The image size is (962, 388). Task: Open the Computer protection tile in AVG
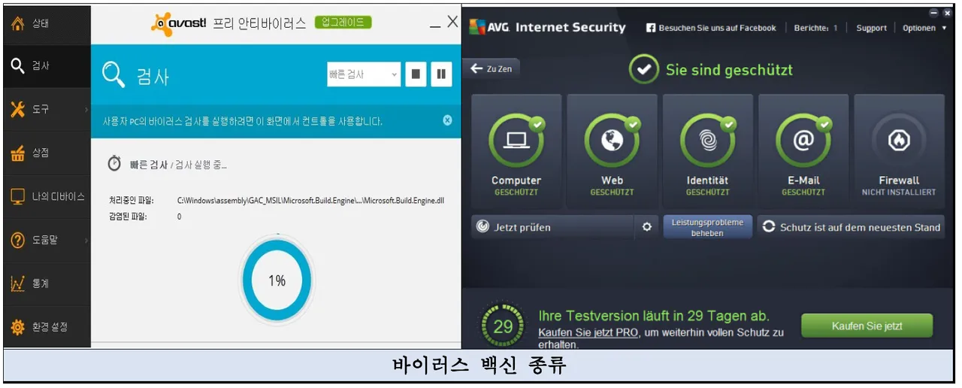click(516, 151)
